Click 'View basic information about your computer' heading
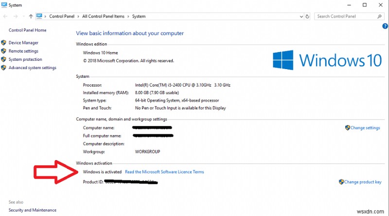Screen dimensions: 389x216 (x=130, y=33)
